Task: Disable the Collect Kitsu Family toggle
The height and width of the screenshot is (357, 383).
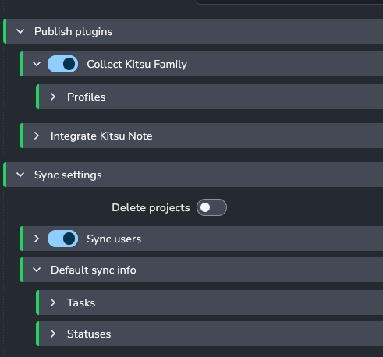Action: coord(62,64)
